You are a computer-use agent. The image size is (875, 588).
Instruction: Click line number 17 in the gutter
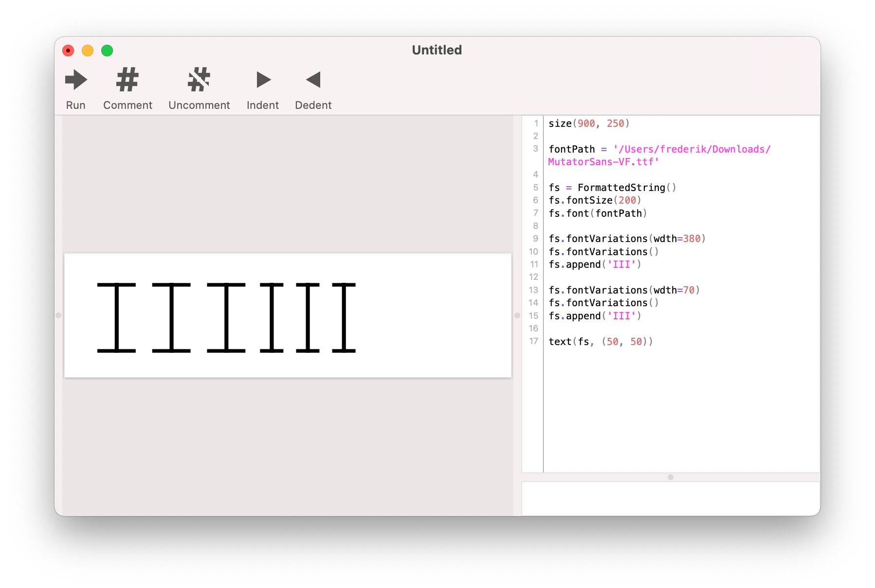pos(533,341)
